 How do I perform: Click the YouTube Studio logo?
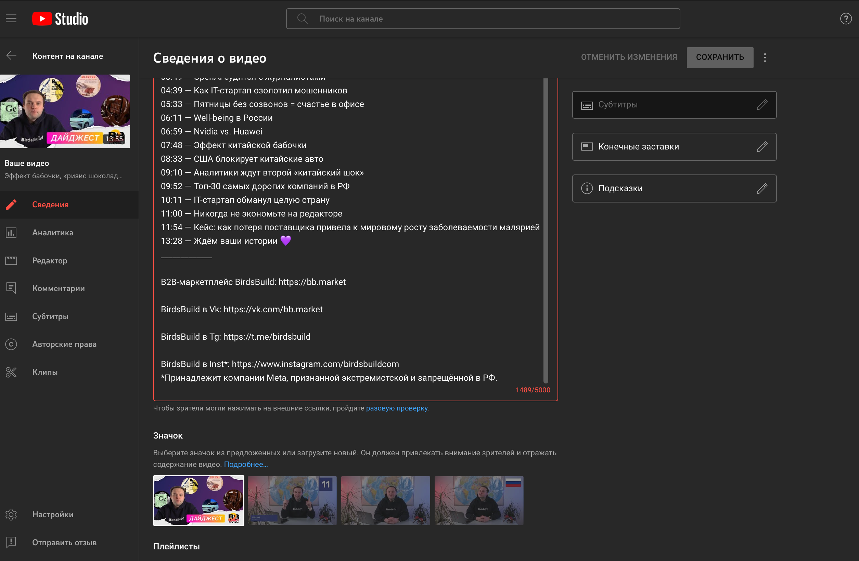click(x=60, y=19)
